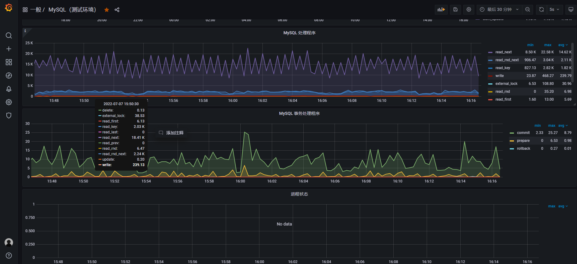Open dashboards breadcrumb grid icon
The width and height of the screenshot is (577, 264).
(x=25, y=10)
